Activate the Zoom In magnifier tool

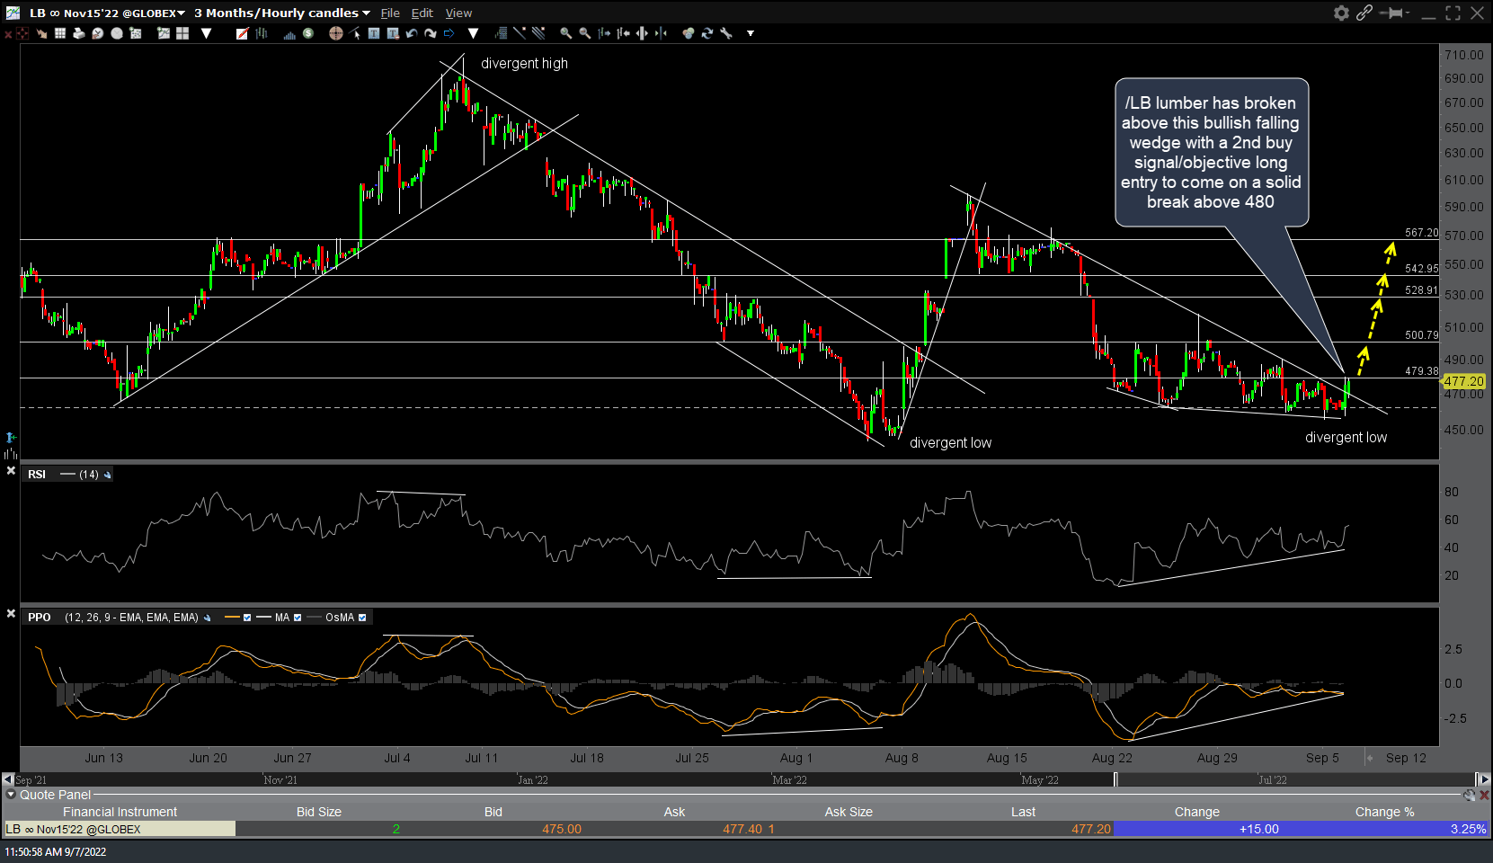click(567, 33)
